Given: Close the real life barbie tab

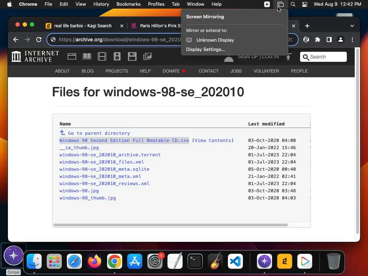Looking at the screenshot, I should 121,26.
